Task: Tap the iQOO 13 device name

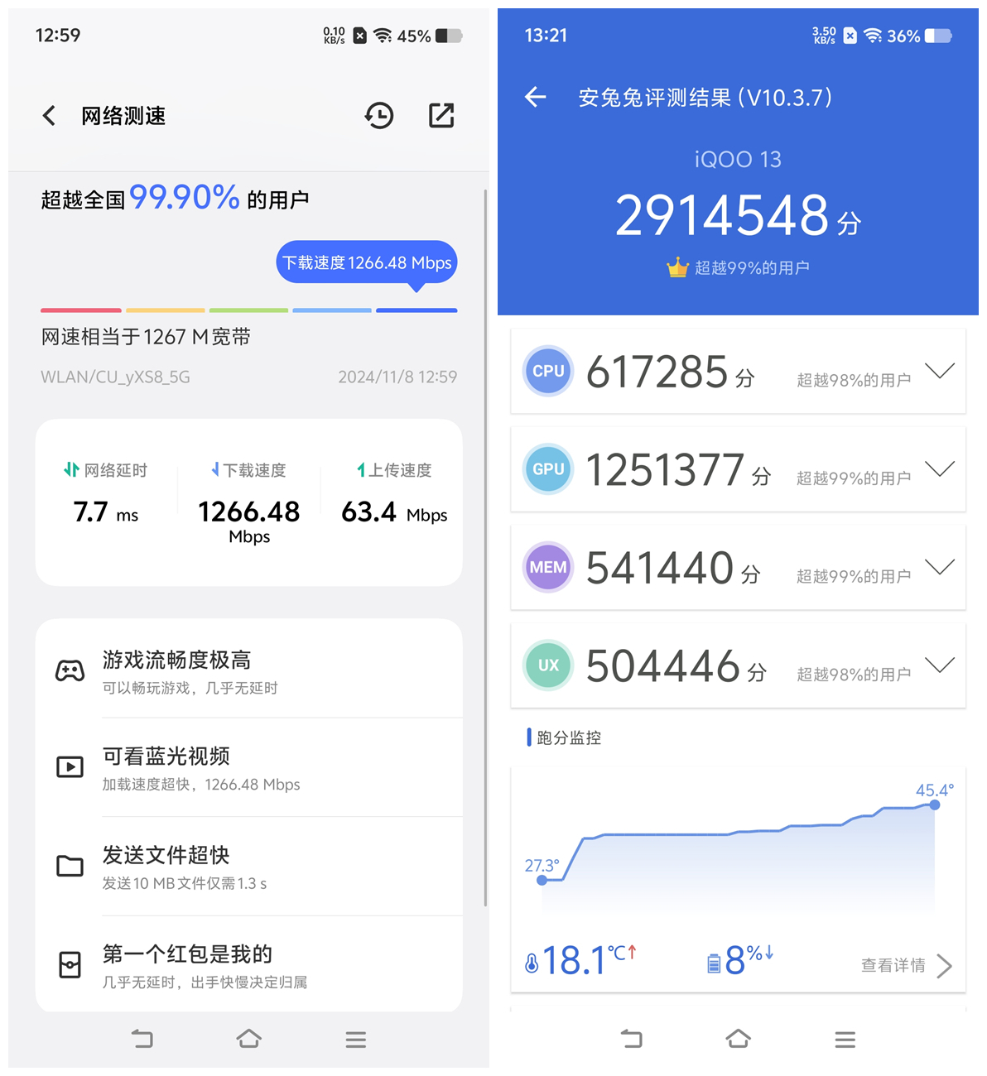Action: pos(738,159)
